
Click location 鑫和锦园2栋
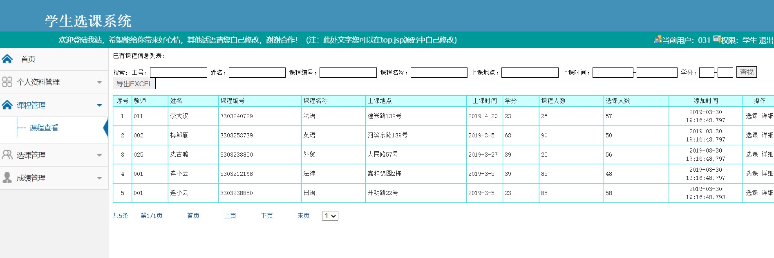point(385,174)
